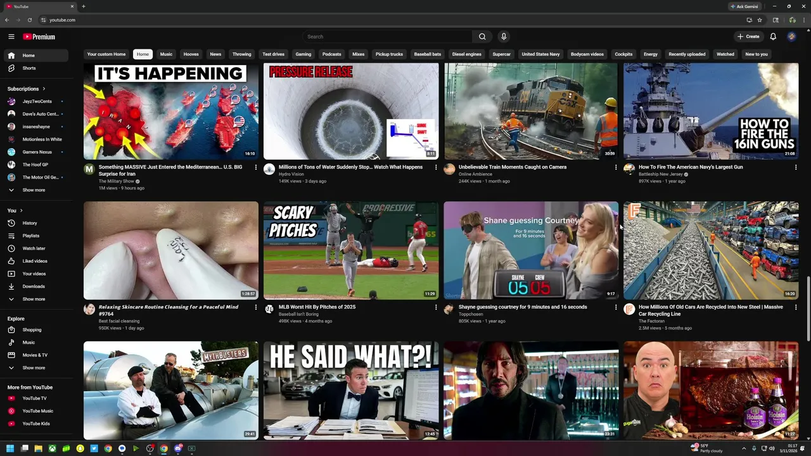811x456 pixels.
Task: Select the Your custom Home chip
Action: point(106,54)
